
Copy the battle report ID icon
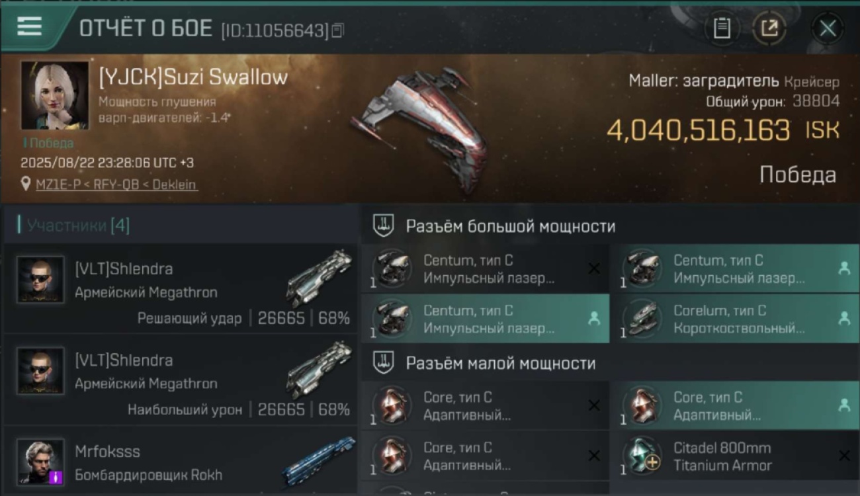[337, 30]
